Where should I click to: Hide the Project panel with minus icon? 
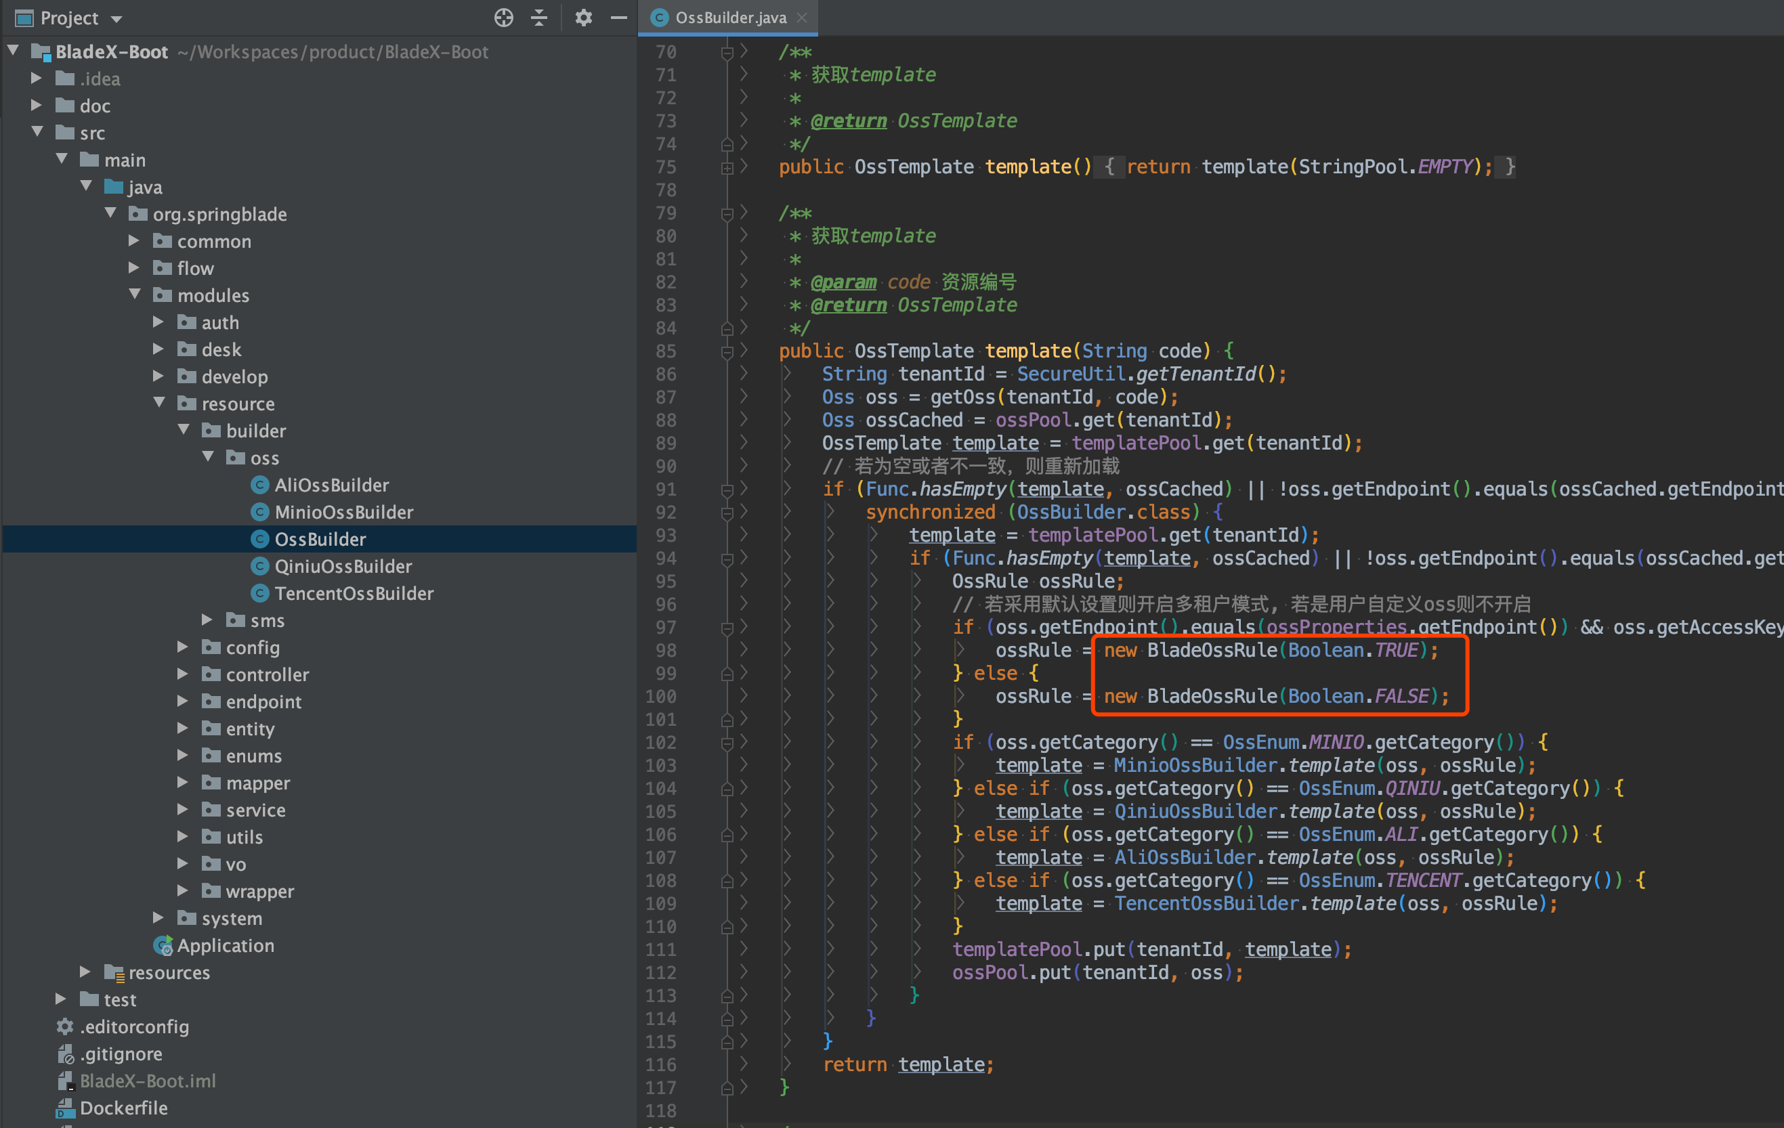point(618,18)
